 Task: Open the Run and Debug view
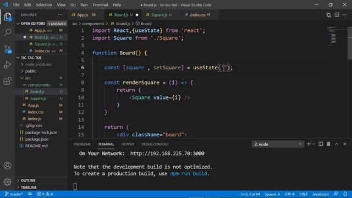[x=7, y=65]
